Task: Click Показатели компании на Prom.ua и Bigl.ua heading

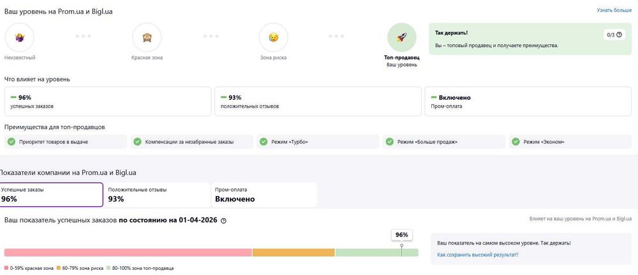Action: [68, 173]
